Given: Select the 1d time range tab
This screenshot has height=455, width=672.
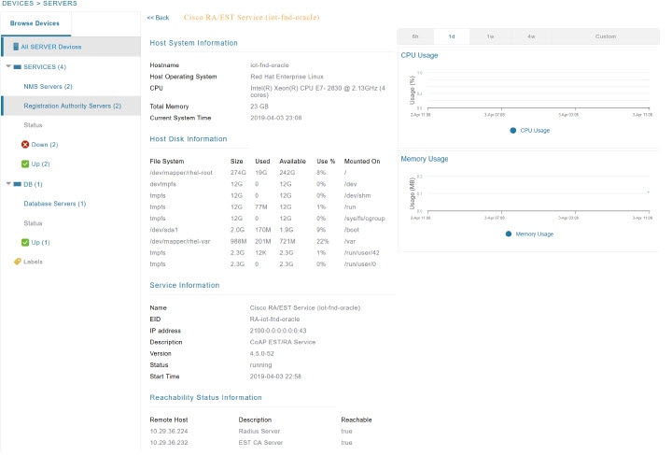Looking at the screenshot, I should 452,36.
